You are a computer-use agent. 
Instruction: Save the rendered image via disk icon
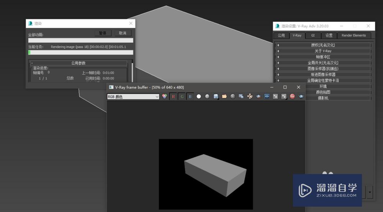[216, 97]
